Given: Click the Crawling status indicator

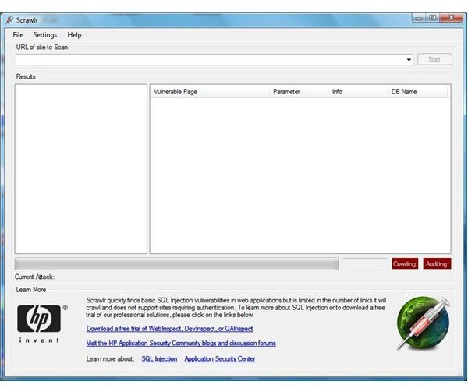Looking at the screenshot, I should pyautogui.click(x=405, y=263).
